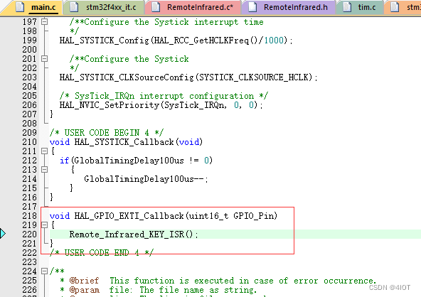
Task: Click line number 218 in the gutter
Action: click(x=30, y=216)
